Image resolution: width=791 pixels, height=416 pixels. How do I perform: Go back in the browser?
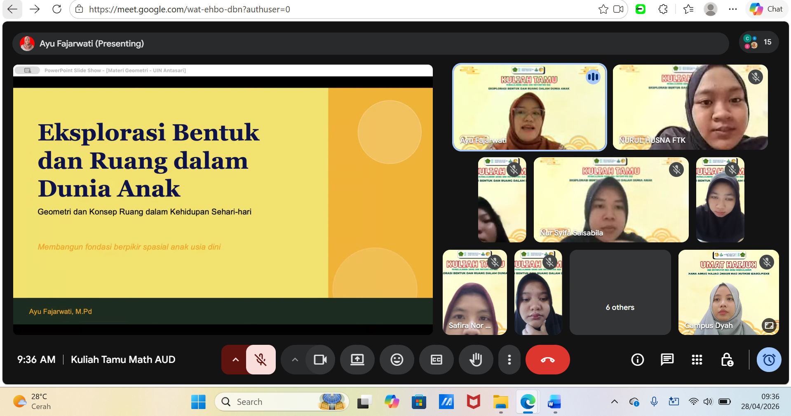[12, 9]
